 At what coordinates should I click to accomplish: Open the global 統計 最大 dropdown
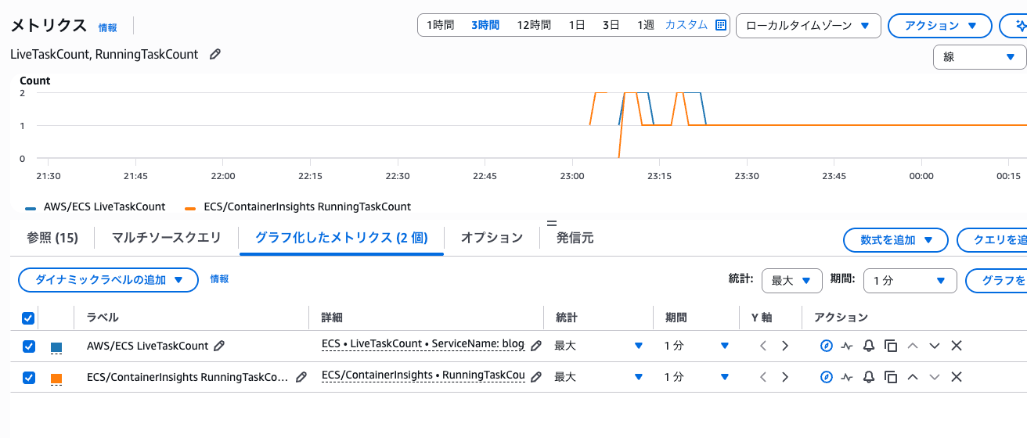(792, 280)
